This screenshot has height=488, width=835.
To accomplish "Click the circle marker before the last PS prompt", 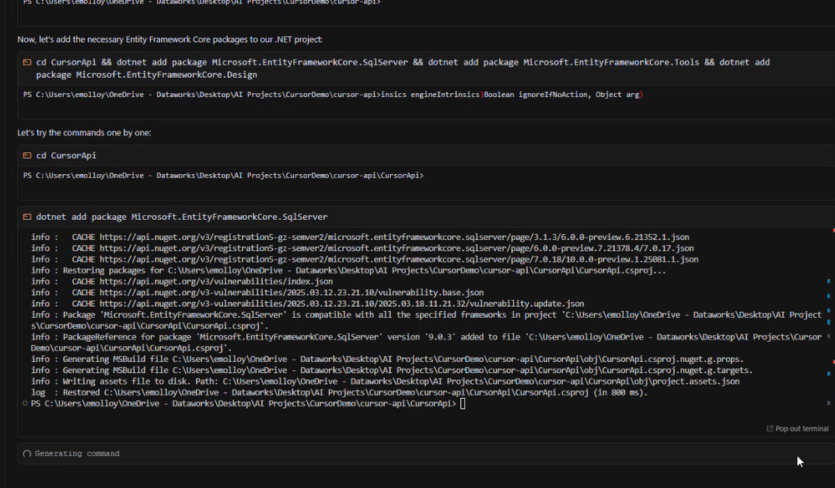I will pos(26,403).
